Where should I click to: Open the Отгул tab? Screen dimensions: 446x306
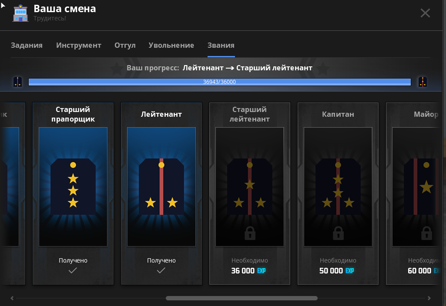point(125,46)
